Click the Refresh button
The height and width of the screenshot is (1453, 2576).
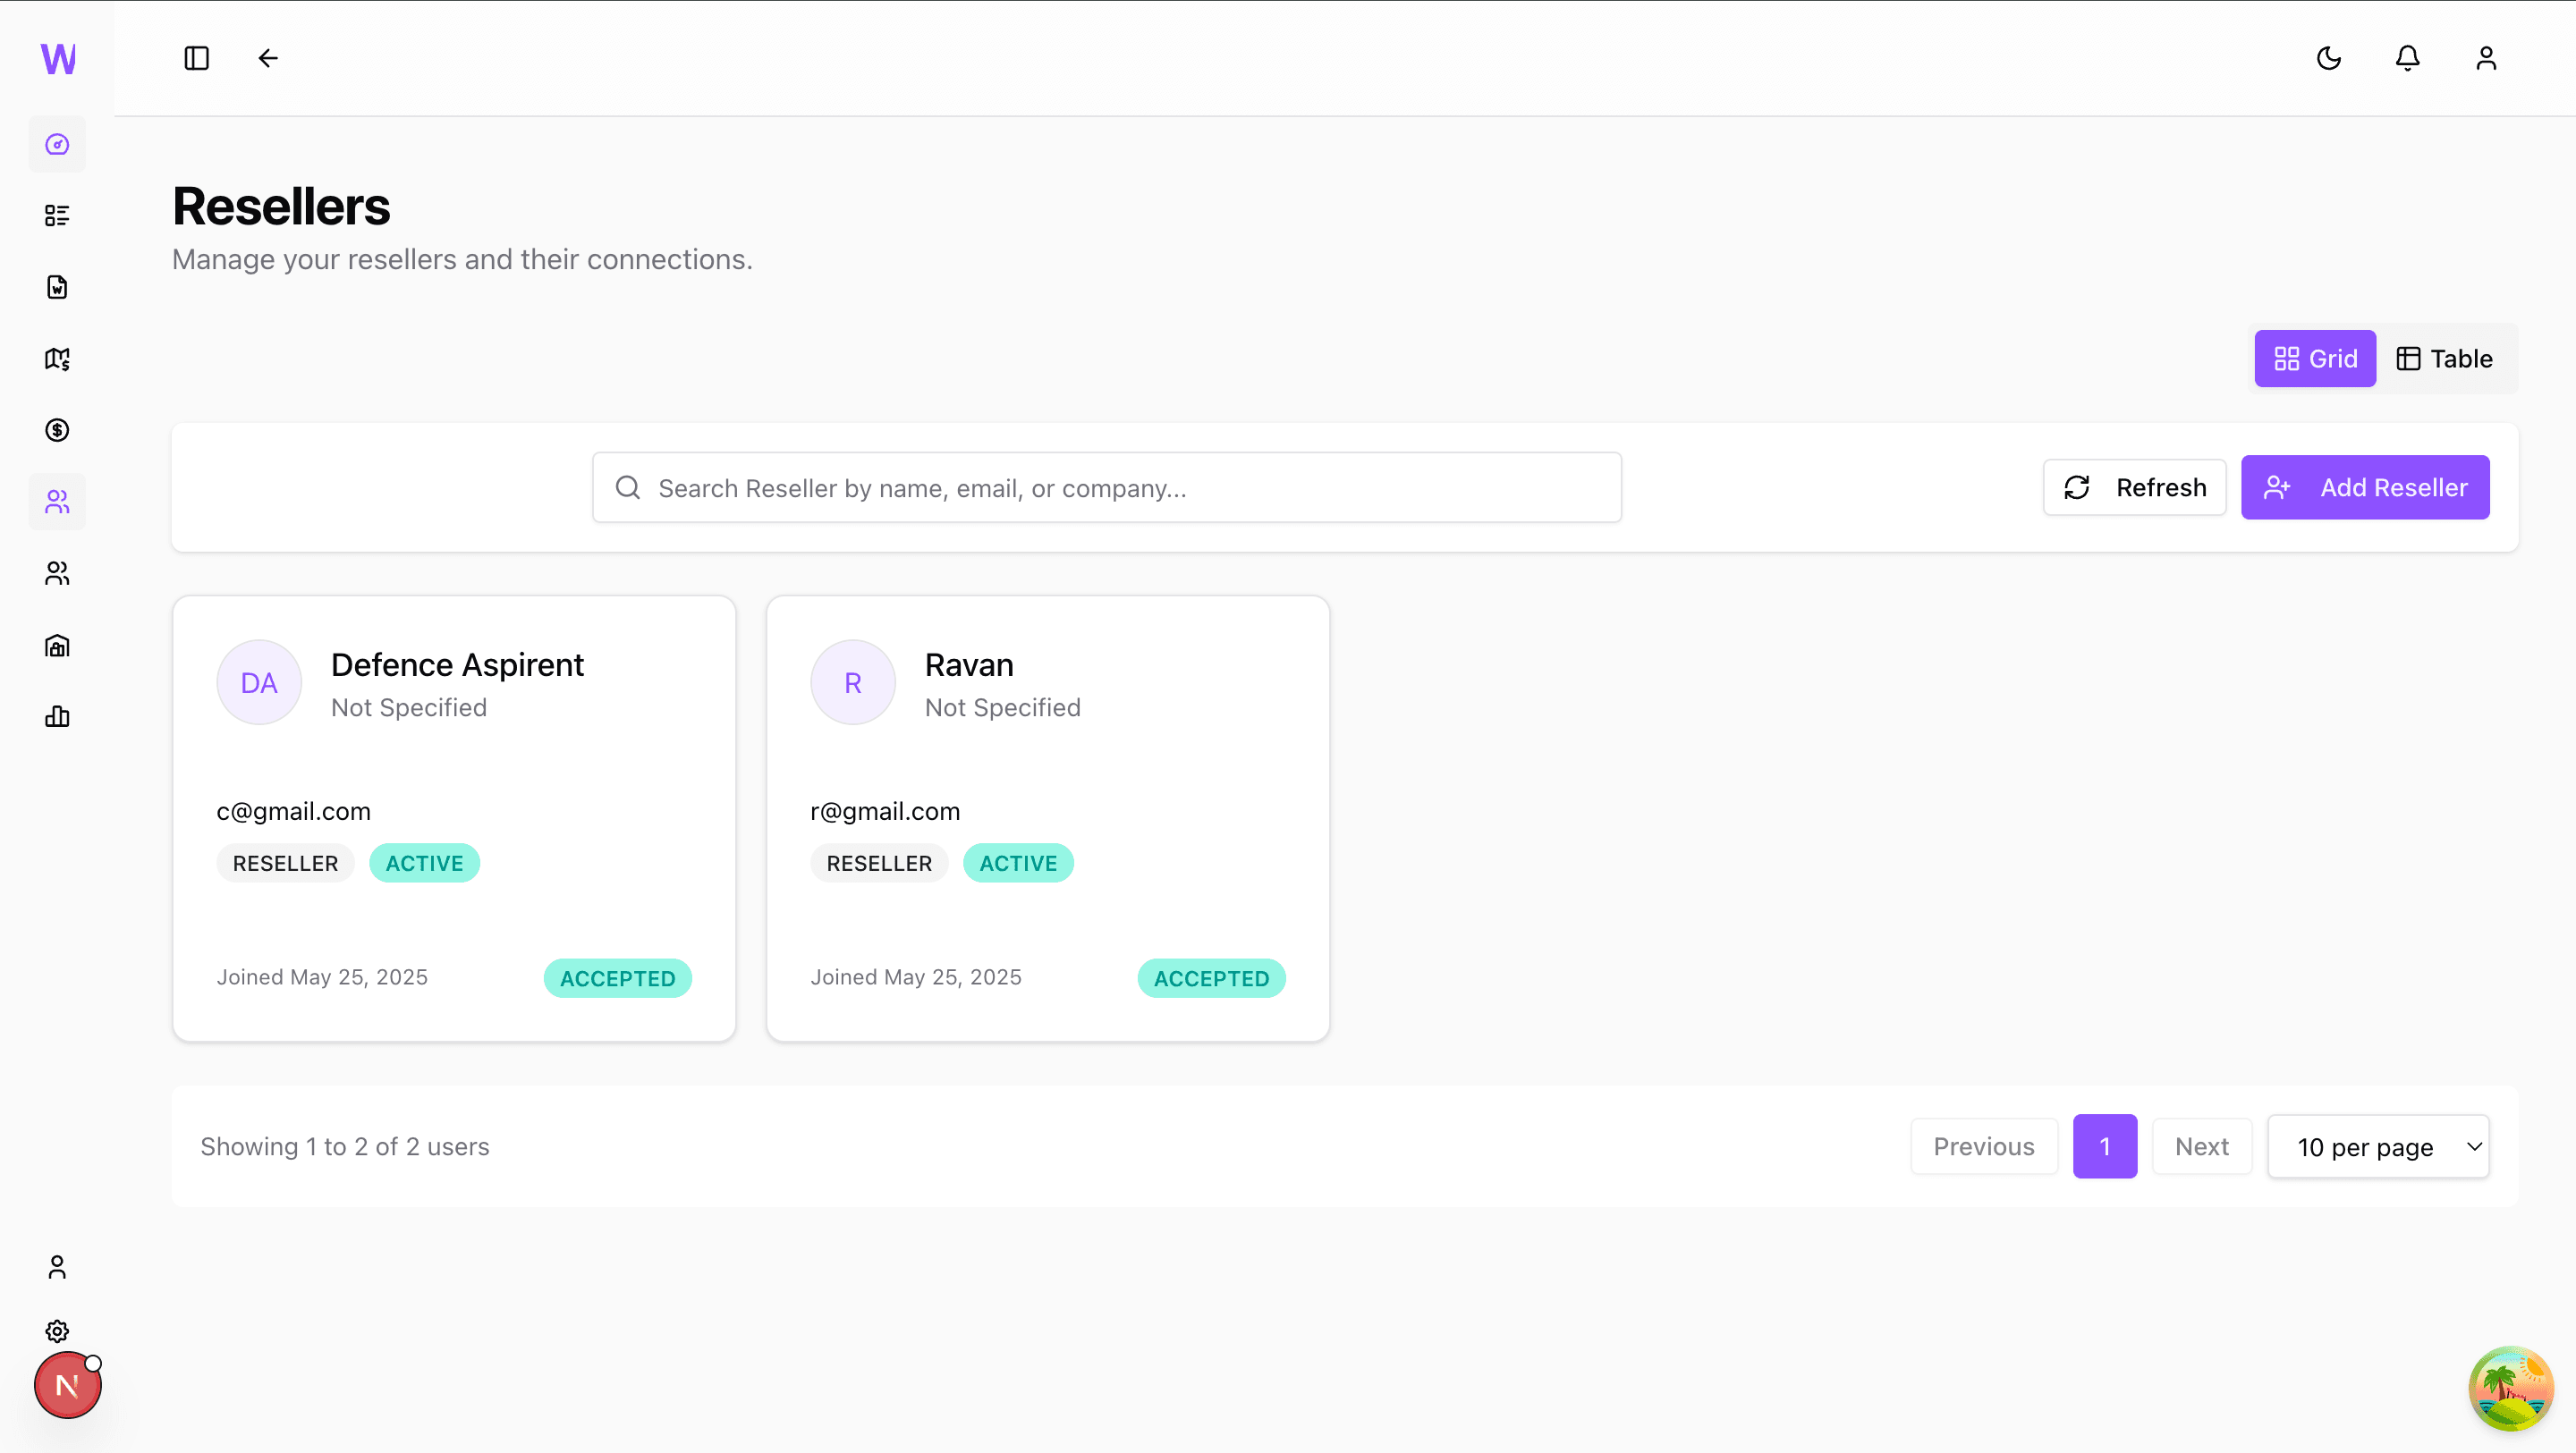[x=2134, y=487]
